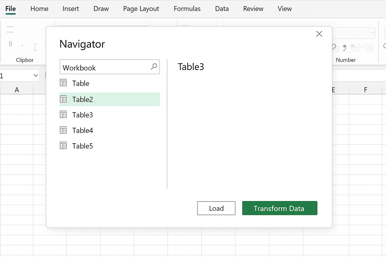Open the Insert ribbon tab

point(71,9)
